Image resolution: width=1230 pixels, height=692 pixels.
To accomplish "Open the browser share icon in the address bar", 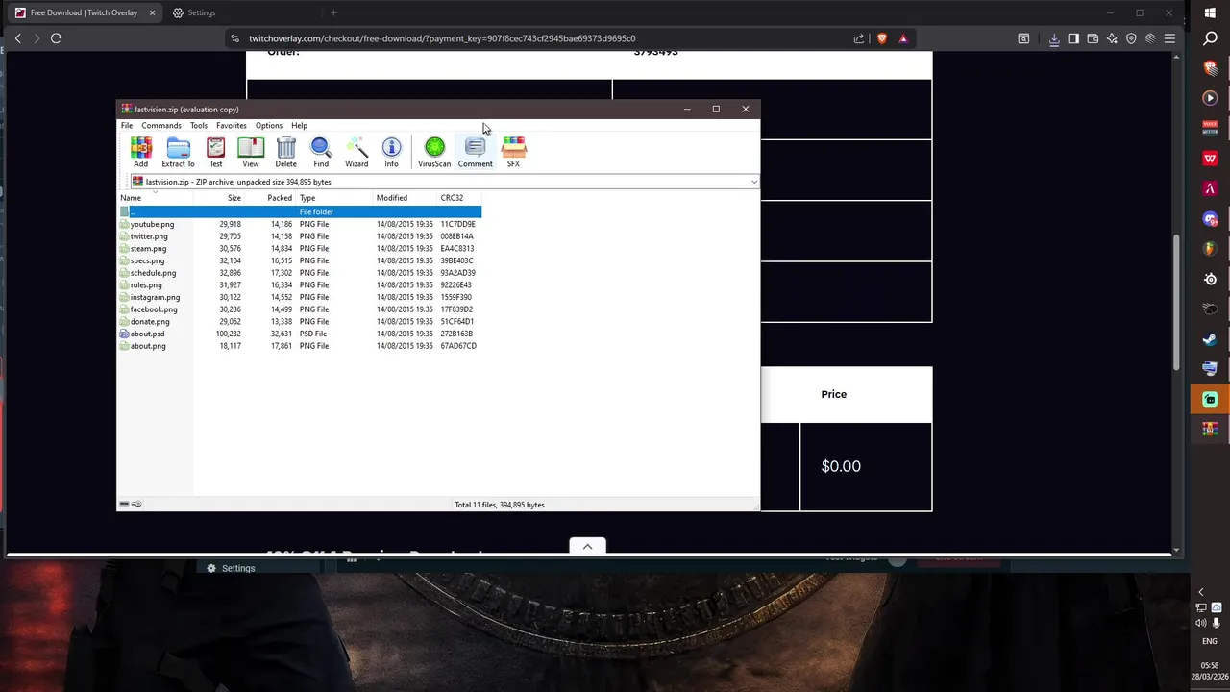I will [859, 38].
